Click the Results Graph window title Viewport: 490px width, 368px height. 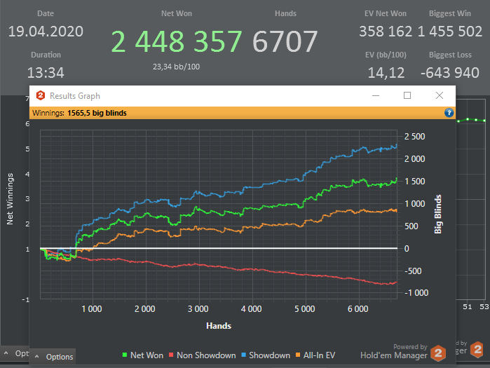tap(75, 96)
